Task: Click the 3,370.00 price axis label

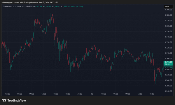Action: (x=168, y=21)
